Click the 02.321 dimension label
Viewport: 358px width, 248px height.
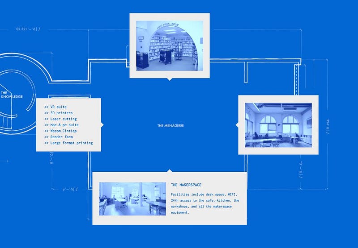point(28,29)
